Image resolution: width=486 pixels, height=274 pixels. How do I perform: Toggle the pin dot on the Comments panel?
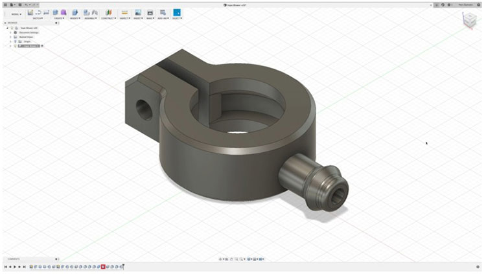click(x=56, y=259)
